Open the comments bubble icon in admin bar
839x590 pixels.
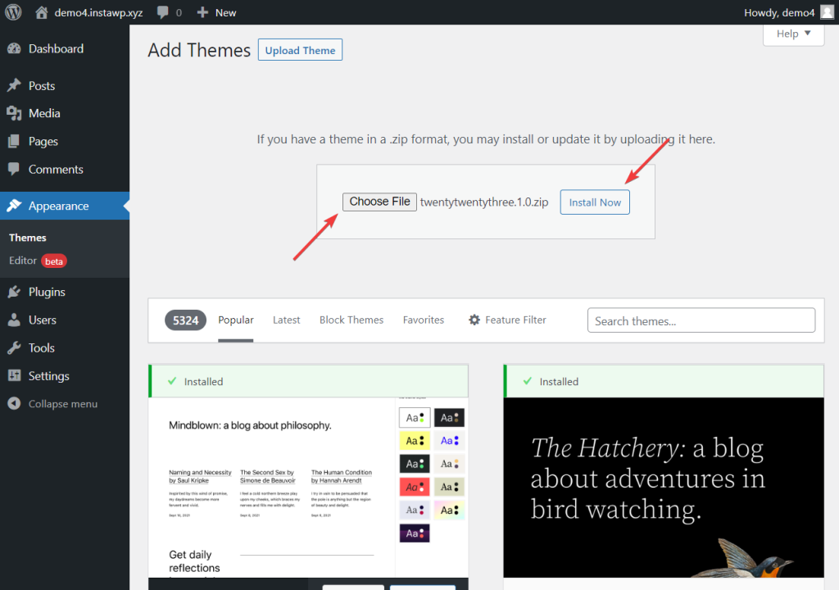click(x=163, y=12)
